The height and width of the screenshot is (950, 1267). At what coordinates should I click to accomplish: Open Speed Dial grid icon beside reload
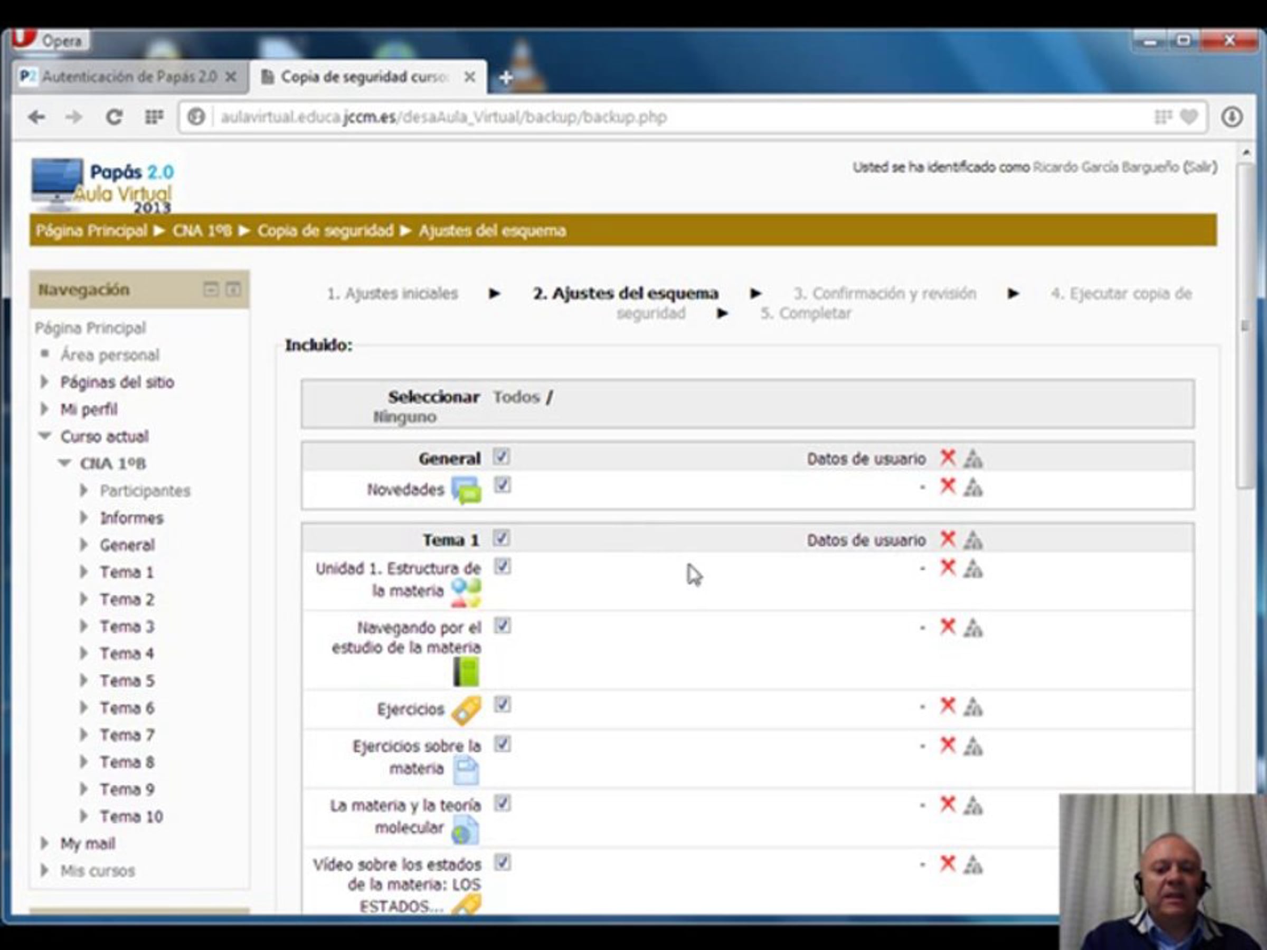[154, 117]
